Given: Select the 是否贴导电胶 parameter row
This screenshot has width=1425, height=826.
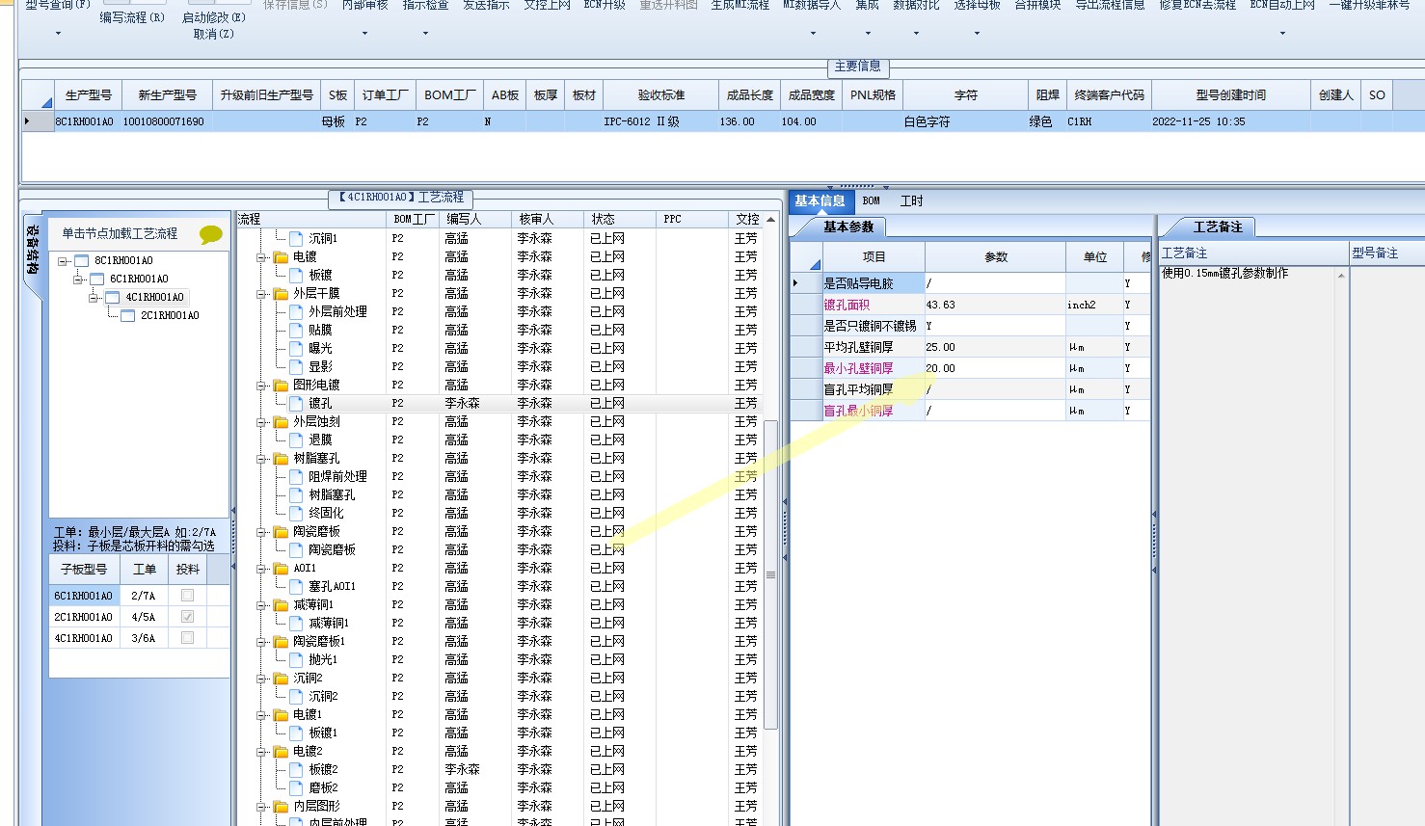Looking at the screenshot, I should tap(970, 283).
